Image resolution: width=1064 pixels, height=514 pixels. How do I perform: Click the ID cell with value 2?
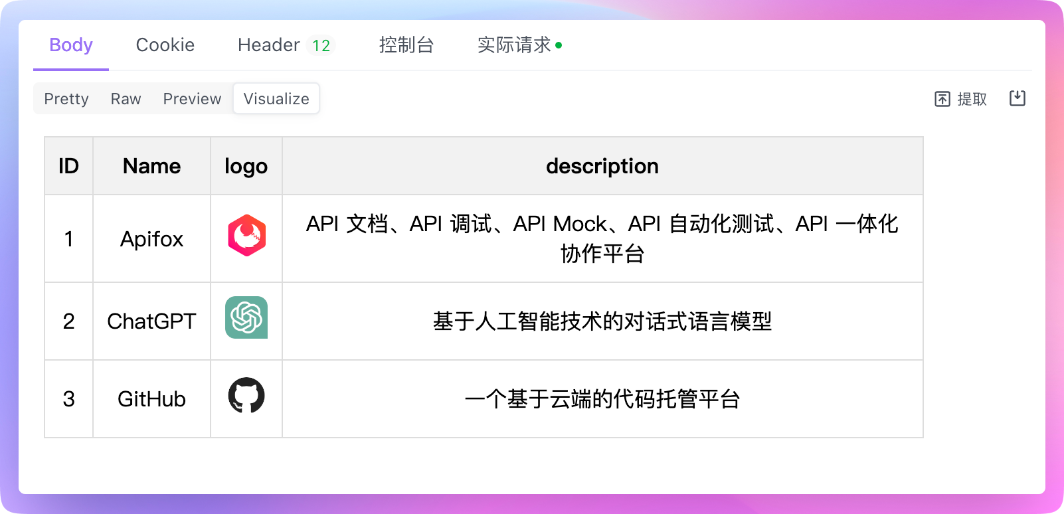pos(68,321)
